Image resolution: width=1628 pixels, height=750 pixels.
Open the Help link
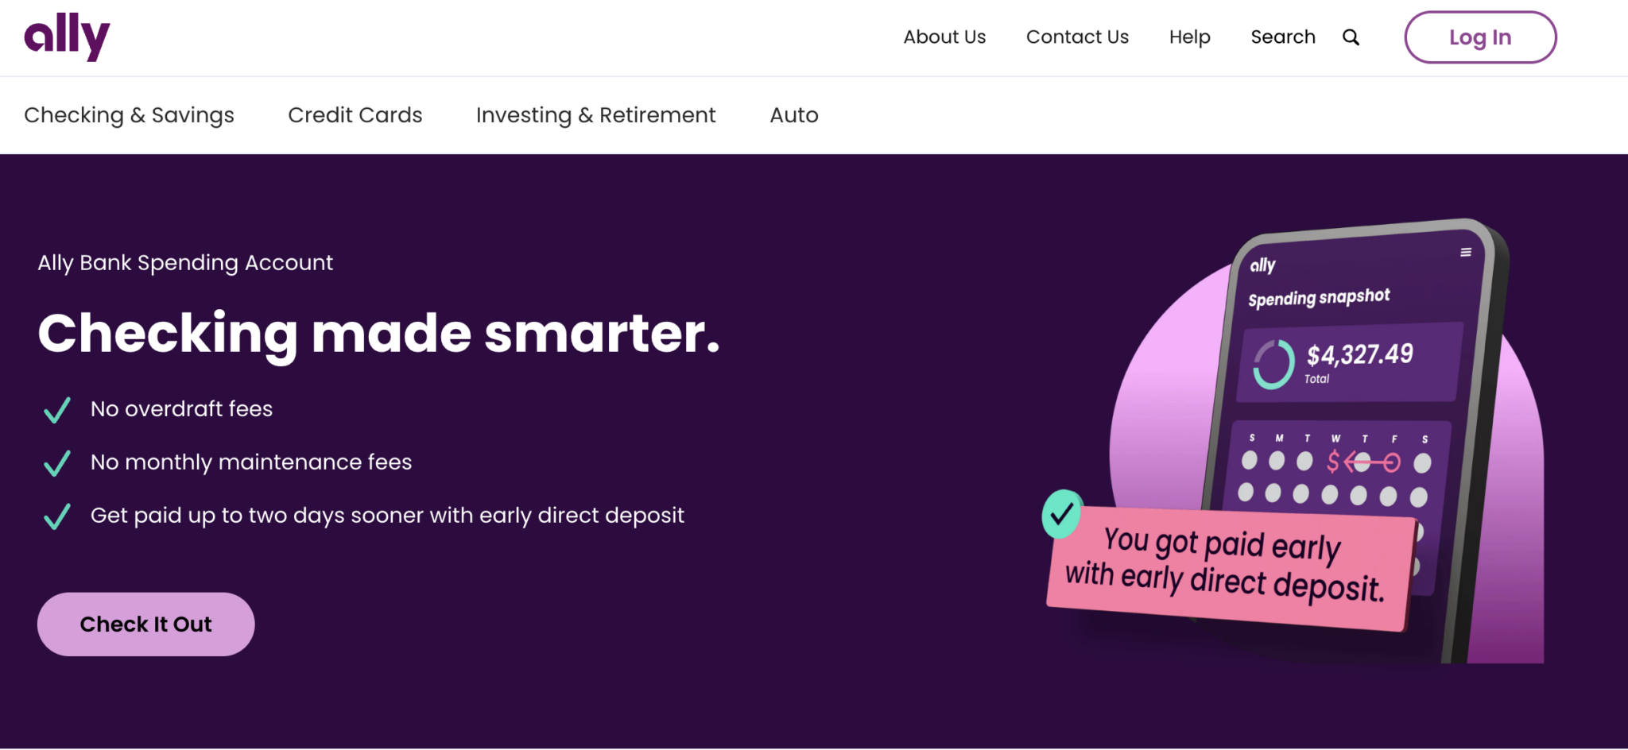(1189, 37)
